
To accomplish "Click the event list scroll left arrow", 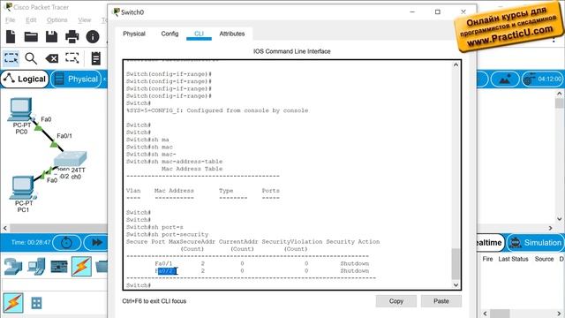I will [485, 314].
